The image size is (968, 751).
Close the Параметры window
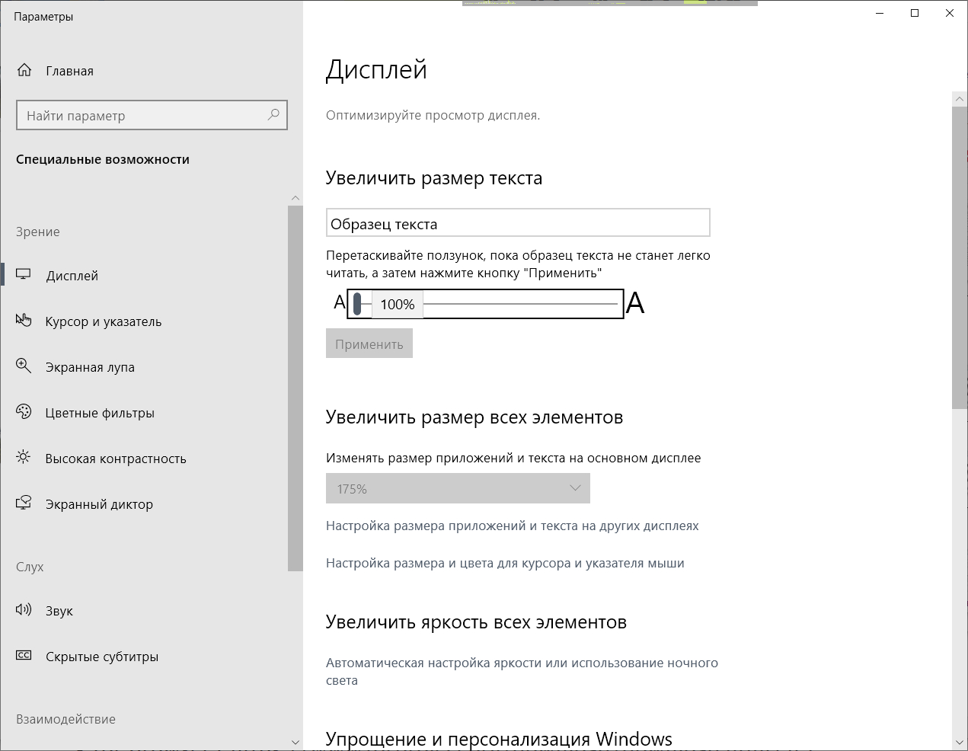950,13
